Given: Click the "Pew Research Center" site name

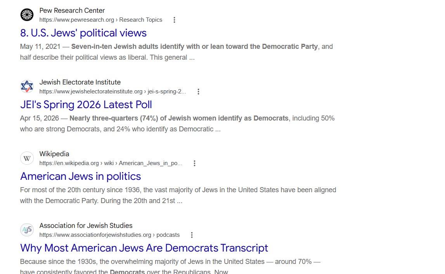Looking at the screenshot, I should (x=72, y=10).
